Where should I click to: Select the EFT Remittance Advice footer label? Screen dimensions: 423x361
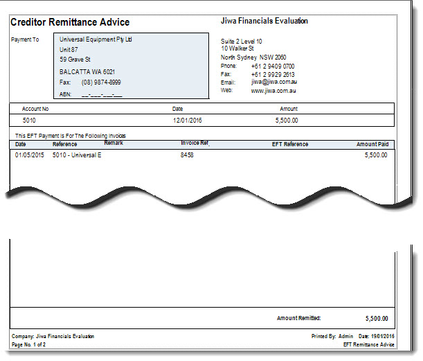(368, 344)
